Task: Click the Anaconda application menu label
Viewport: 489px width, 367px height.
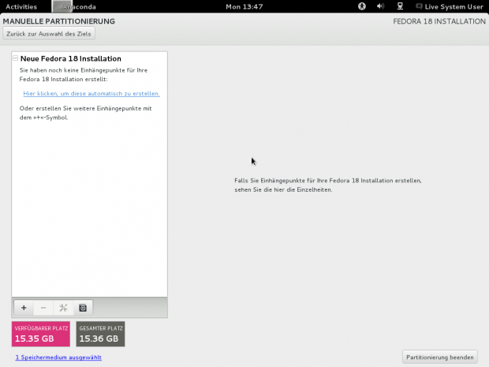Action: coord(82,6)
